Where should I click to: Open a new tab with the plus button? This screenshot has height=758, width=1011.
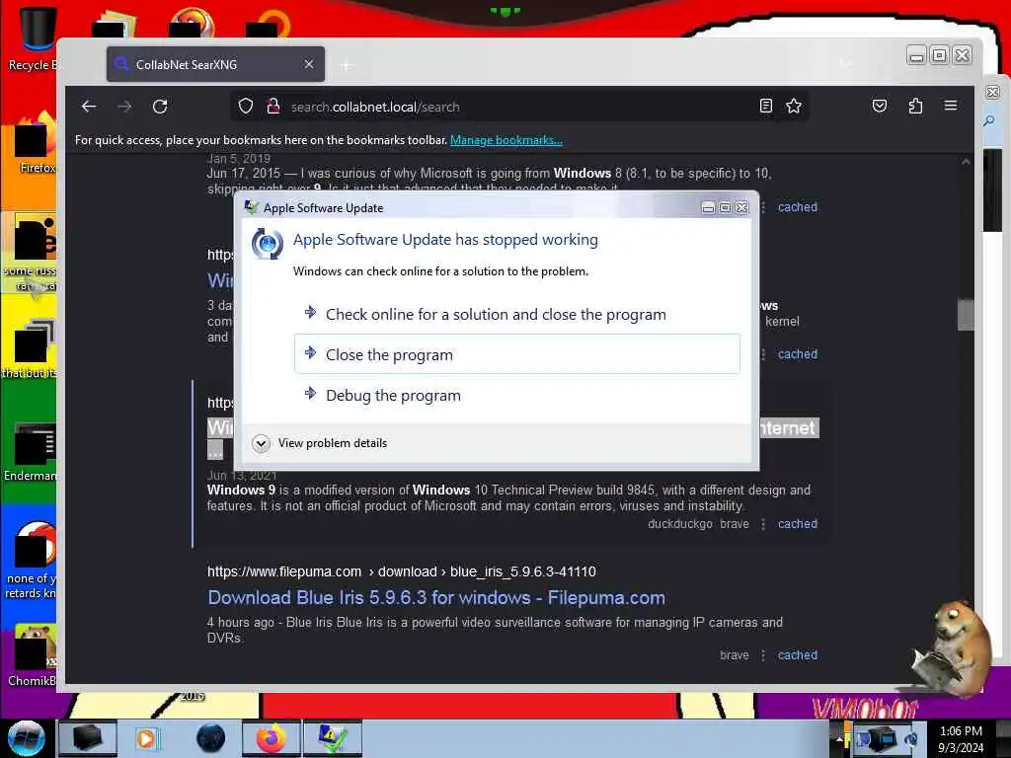pos(347,65)
